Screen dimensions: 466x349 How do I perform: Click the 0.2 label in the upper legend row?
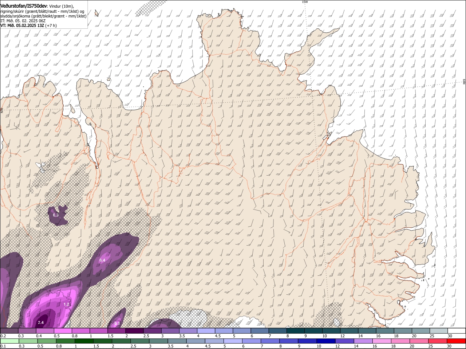[3, 336]
